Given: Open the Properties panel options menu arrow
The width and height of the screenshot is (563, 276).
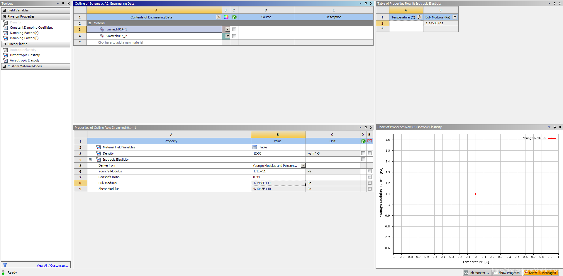Looking at the screenshot, I should (360, 128).
